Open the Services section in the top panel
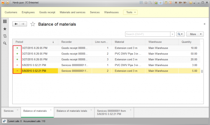Screen dimensions: 210x125 [x=95, y=12]
